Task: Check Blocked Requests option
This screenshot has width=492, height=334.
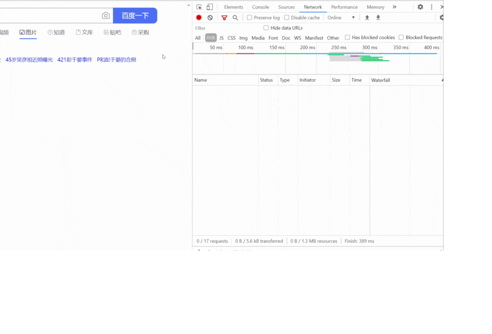Action: 401,37
